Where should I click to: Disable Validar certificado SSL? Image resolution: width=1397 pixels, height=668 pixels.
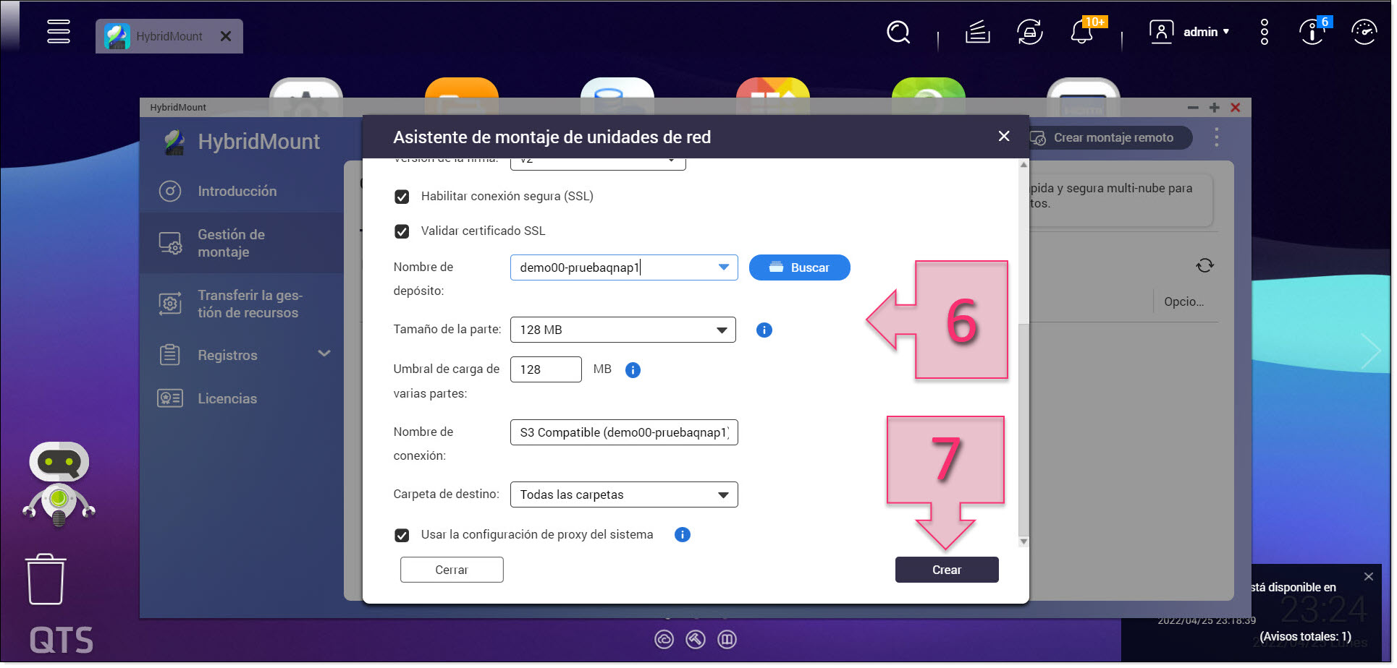[402, 231]
